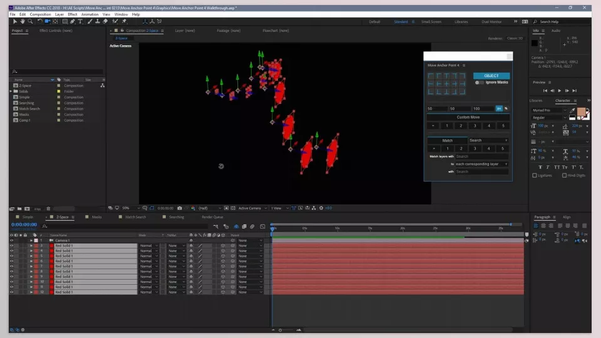
Task: Toggle 3D layer switch for layer 6
Action: pos(223,262)
